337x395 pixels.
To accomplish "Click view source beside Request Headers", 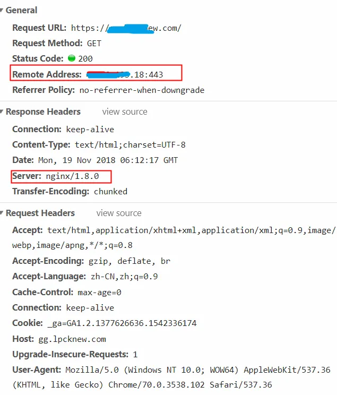I will pyautogui.click(x=119, y=213).
